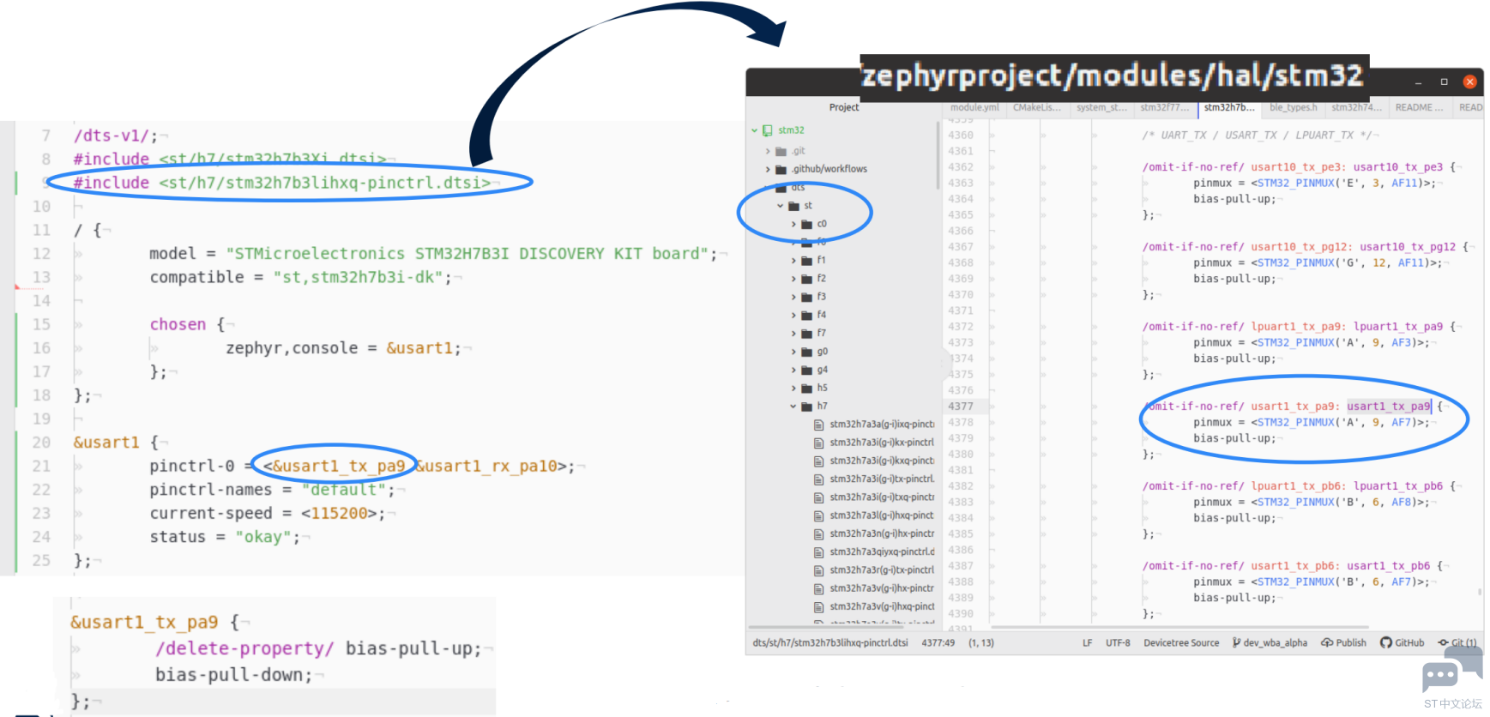Click file icon beside stm32h7a3i(g-i)kxq-pinctrl
Screen dimensions: 1490x717
[818, 461]
